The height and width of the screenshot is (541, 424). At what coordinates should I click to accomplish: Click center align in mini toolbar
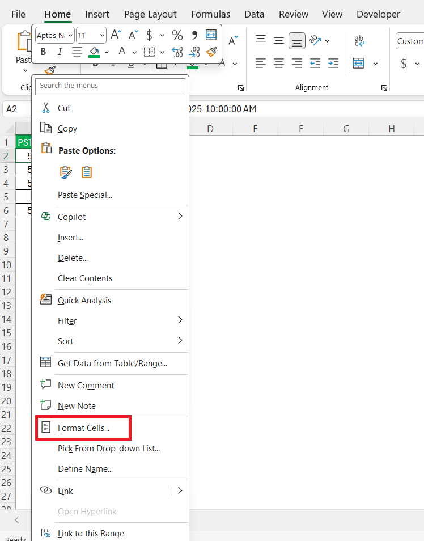tap(77, 52)
